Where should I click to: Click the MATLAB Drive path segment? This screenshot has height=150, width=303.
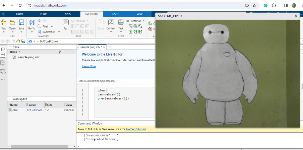coord(49,41)
